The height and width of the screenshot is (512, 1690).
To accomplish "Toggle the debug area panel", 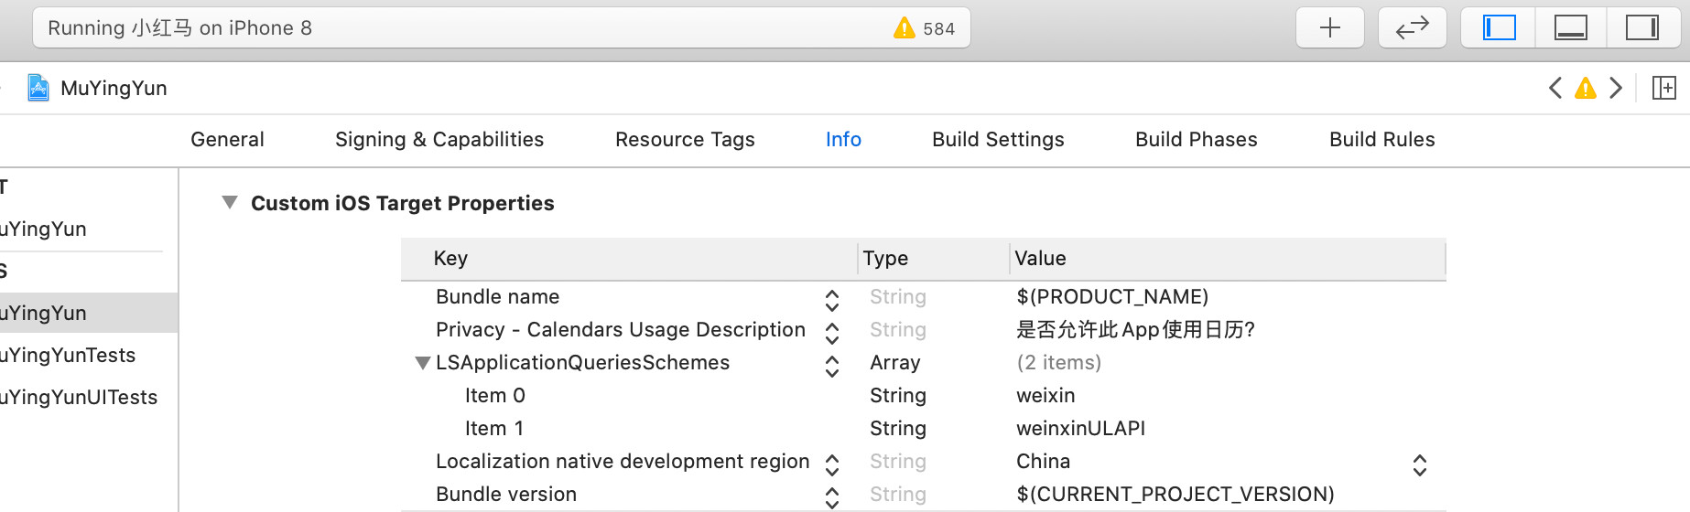I will [x=1571, y=28].
